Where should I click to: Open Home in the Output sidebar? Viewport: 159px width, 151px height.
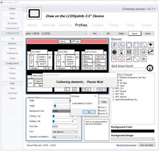pyautogui.click(x=12, y=14)
